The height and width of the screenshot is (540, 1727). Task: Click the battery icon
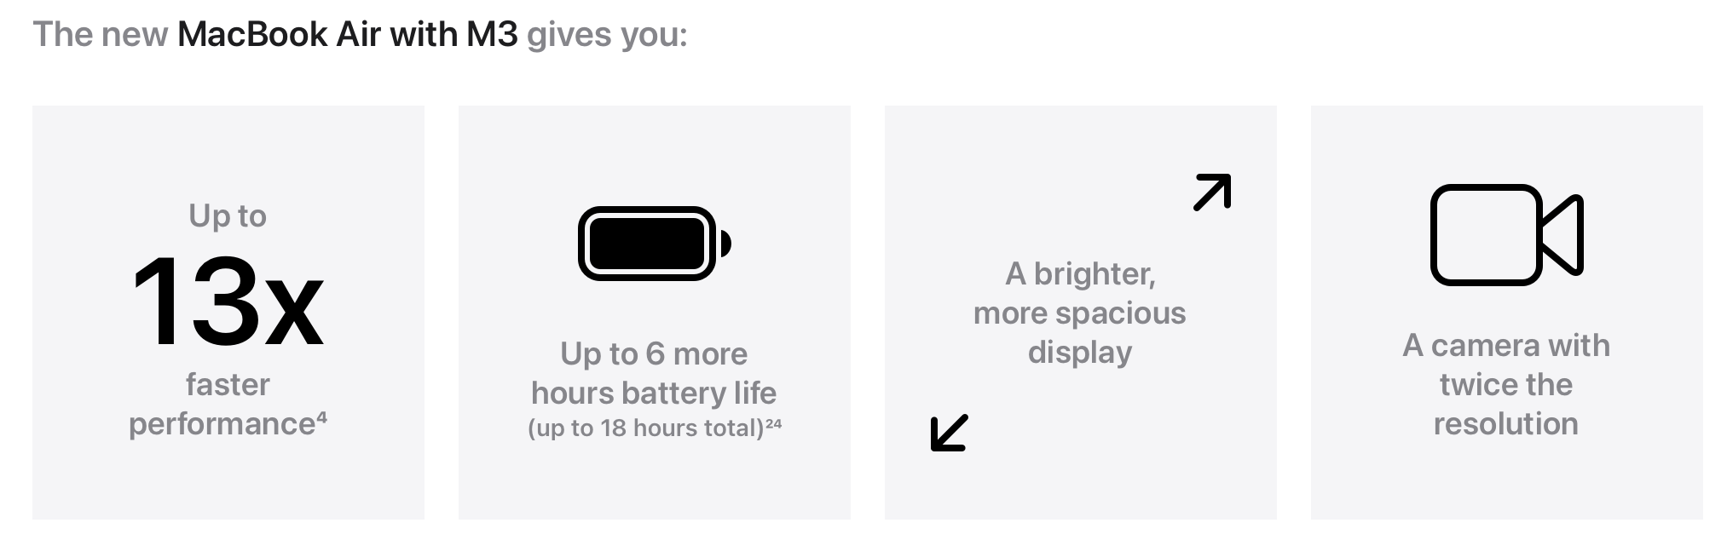(655, 244)
